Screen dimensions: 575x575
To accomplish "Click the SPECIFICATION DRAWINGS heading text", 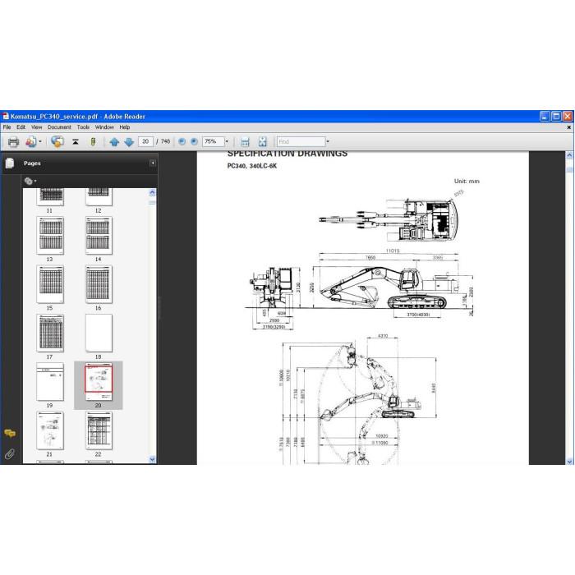I will pyautogui.click(x=287, y=154).
